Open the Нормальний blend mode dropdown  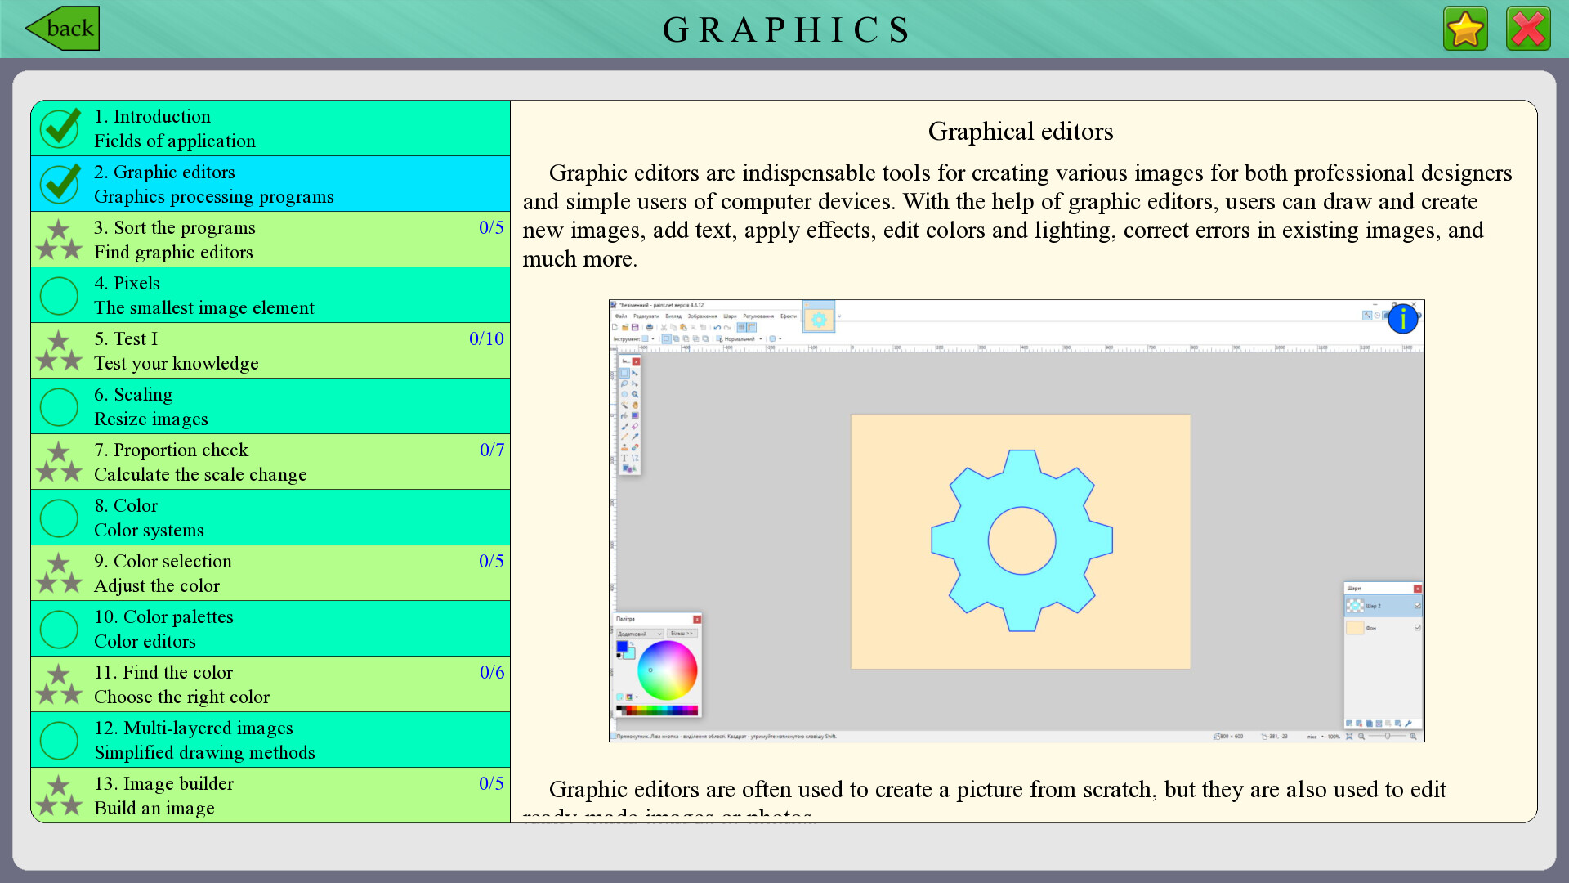pyautogui.click(x=761, y=339)
